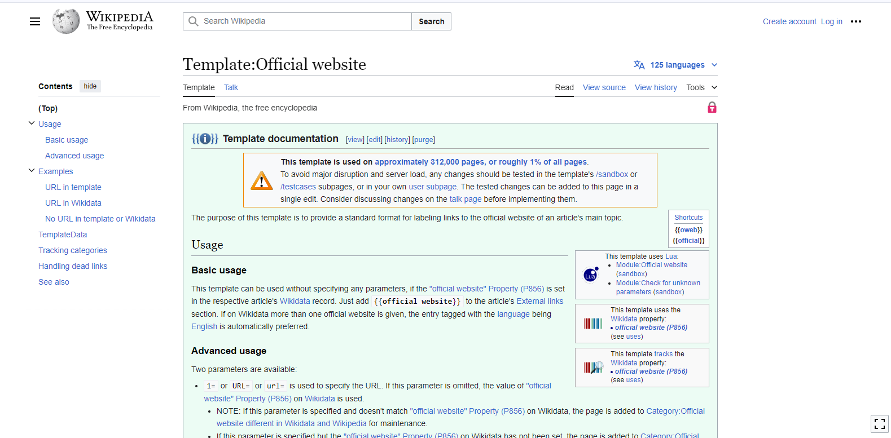Go to URL in Wikidata entry
The width and height of the screenshot is (891, 438).
[x=73, y=203]
